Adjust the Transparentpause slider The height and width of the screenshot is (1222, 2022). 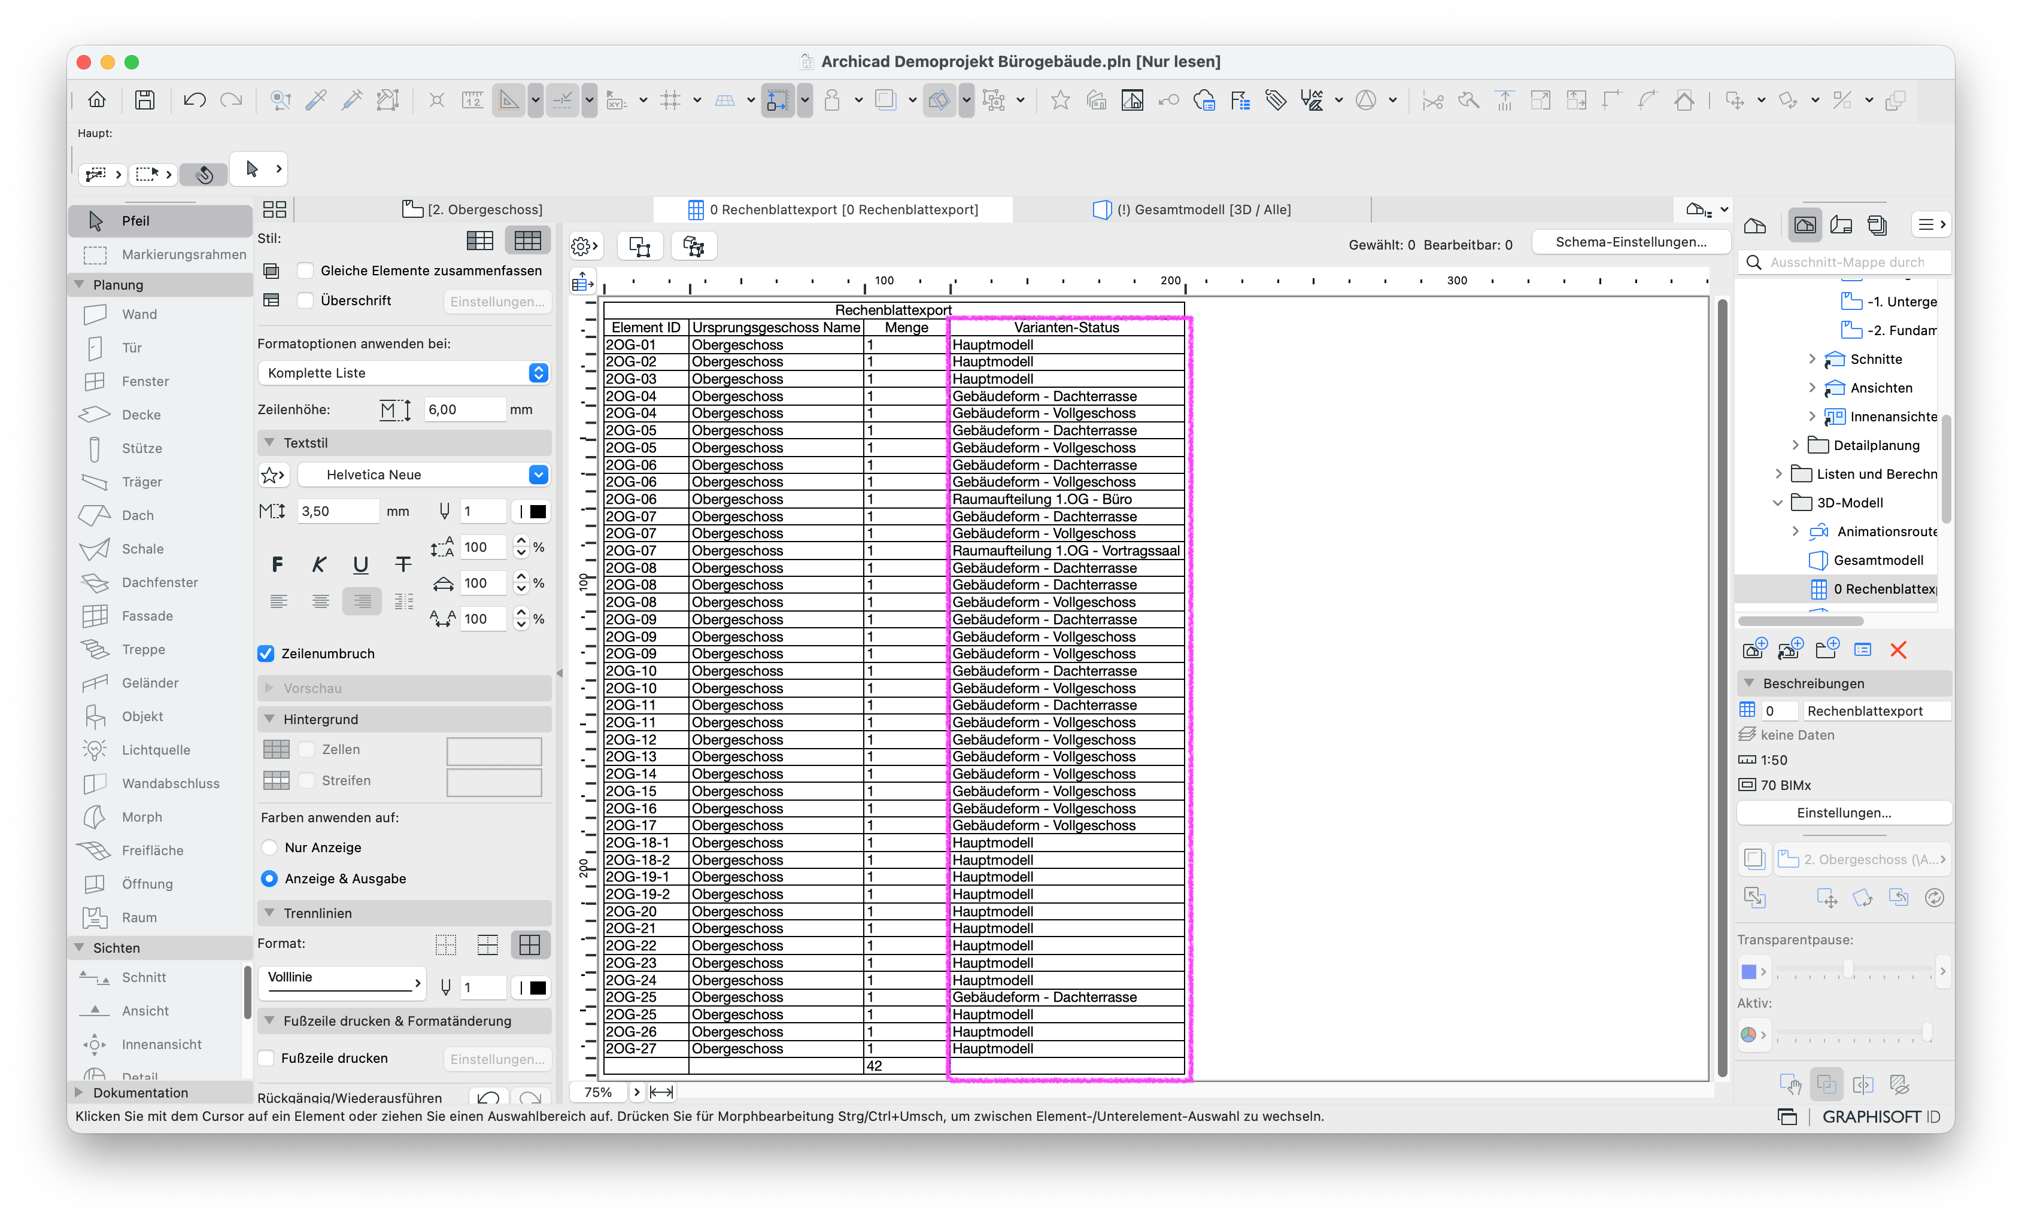click(1848, 971)
